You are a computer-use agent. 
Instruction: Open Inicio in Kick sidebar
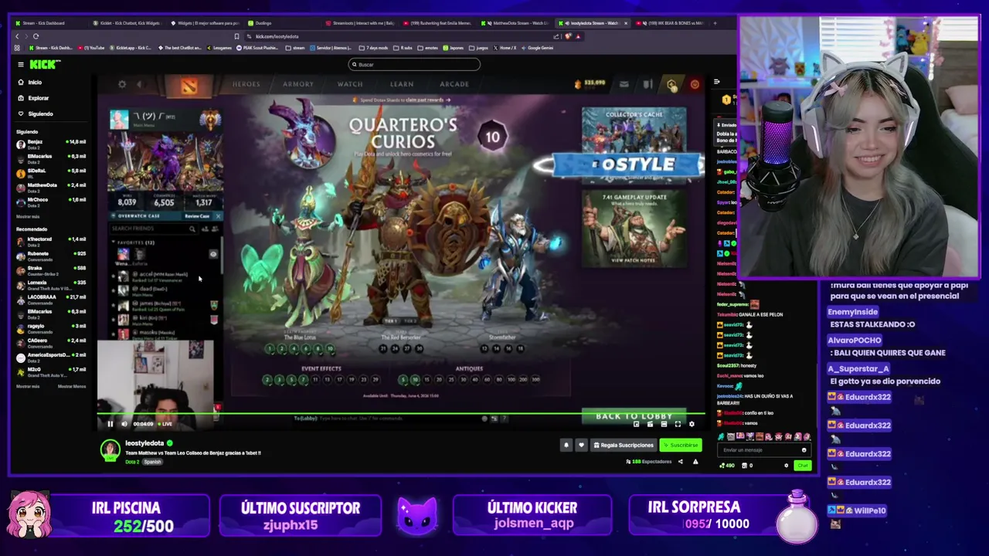pos(29,82)
